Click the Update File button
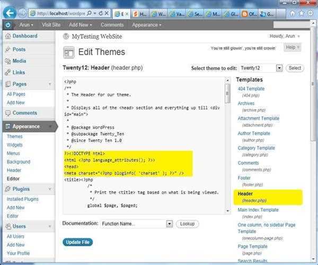Viewport: 318px width, 265px height. pos(78,242)
